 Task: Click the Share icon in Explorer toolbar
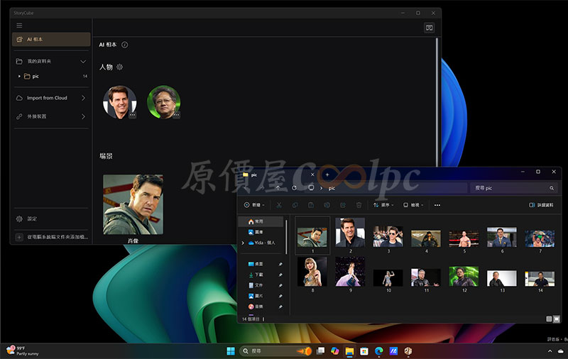[343, 205]
